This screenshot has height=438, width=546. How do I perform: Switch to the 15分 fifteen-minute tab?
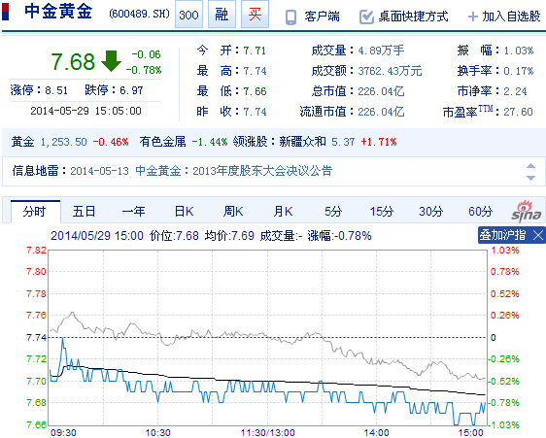pyautogui.click(x=381, y=212)
